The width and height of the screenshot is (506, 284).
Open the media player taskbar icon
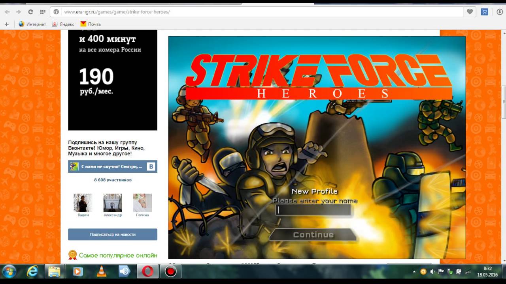click(x=78, y=271)
